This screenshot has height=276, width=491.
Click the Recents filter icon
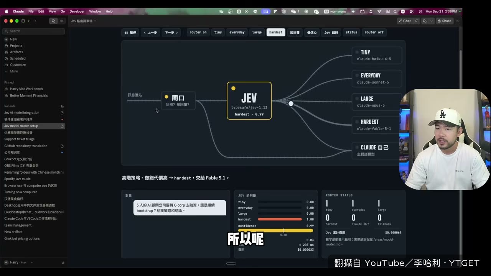point(62,106)
